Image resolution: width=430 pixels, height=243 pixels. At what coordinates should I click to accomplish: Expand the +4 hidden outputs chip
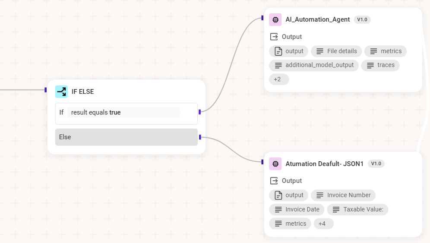click(x=323, y=224)
